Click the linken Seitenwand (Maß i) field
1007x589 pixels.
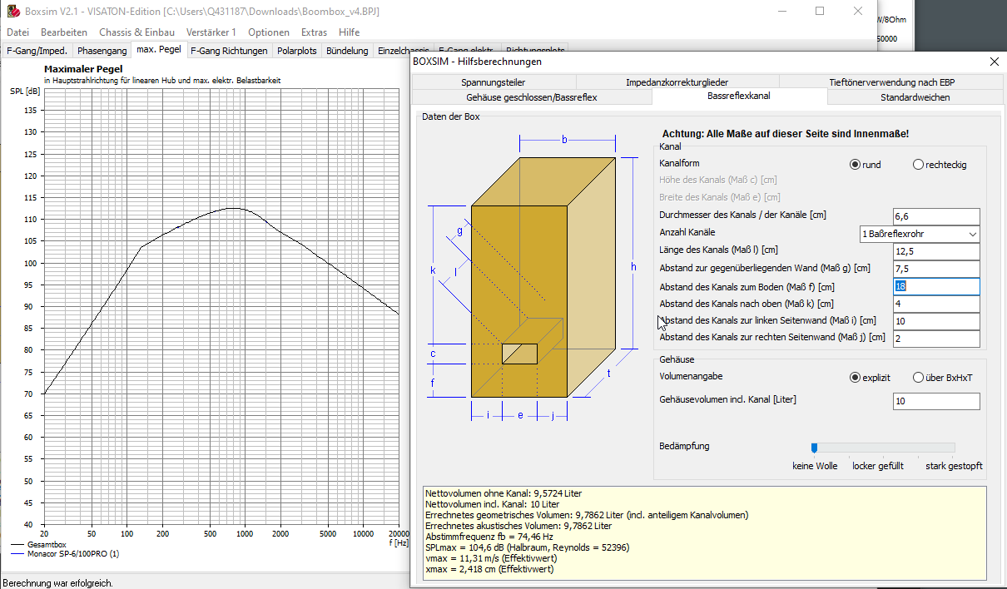click(936, 321)
